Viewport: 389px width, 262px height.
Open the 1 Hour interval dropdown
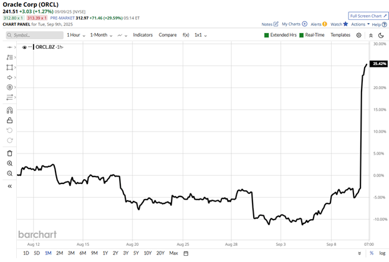pos(75,36)
